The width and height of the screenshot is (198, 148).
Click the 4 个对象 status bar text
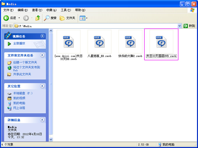(x=7, y=145)
